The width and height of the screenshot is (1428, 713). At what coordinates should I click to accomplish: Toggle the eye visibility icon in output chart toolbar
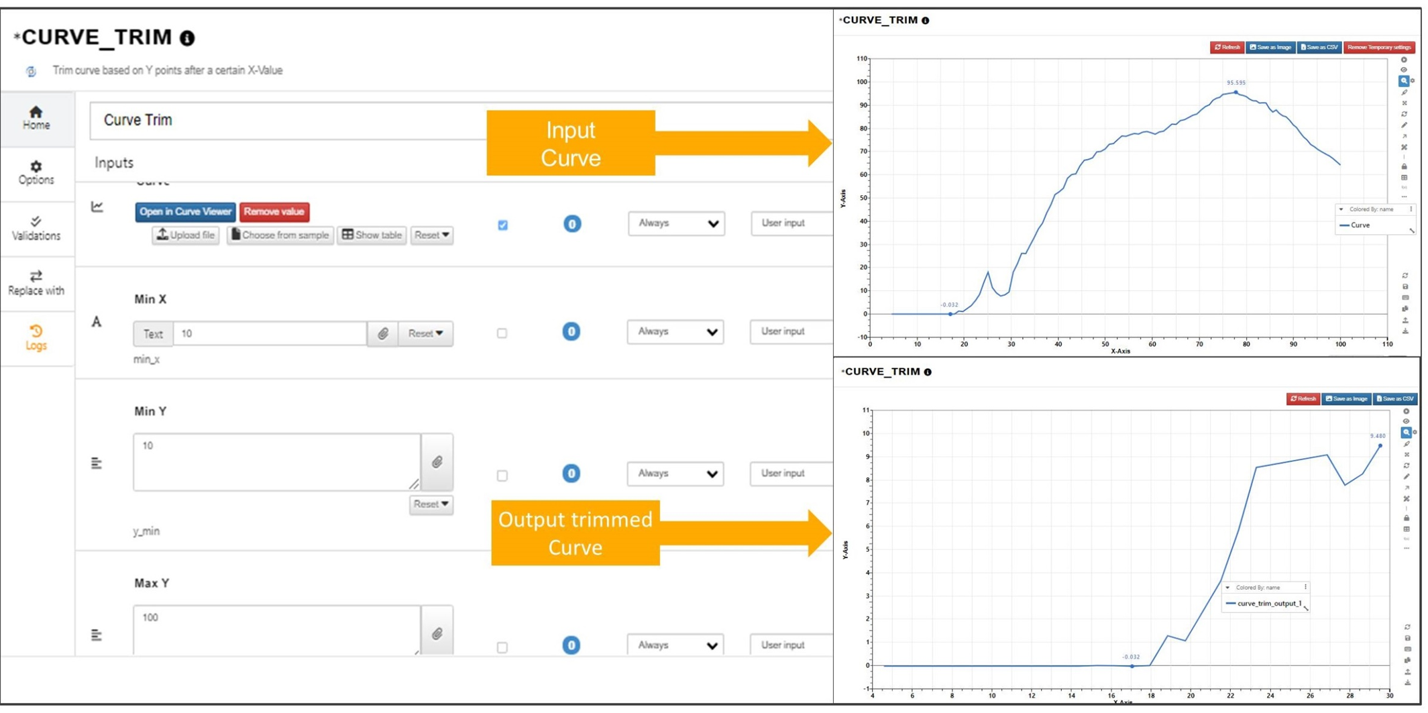(x=1407, y=422)
